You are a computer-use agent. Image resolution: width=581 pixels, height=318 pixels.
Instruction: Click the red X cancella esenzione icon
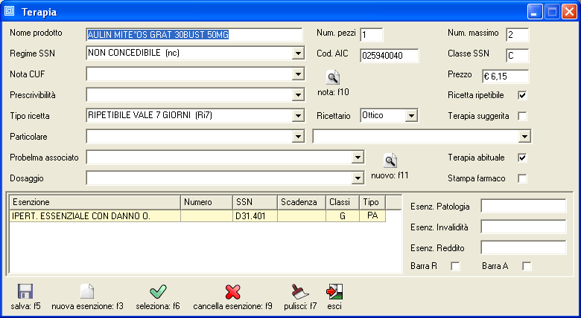click(232, 292)
